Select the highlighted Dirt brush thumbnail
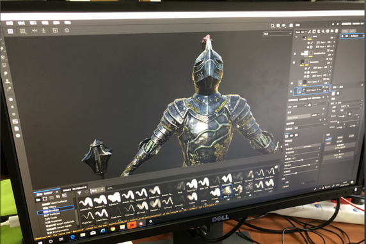 [x=227, y=191]
